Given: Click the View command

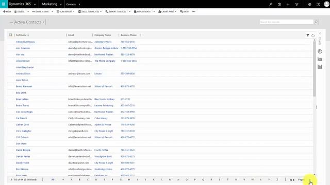Looking at the screenshot, I should click(x=185, y=11).
